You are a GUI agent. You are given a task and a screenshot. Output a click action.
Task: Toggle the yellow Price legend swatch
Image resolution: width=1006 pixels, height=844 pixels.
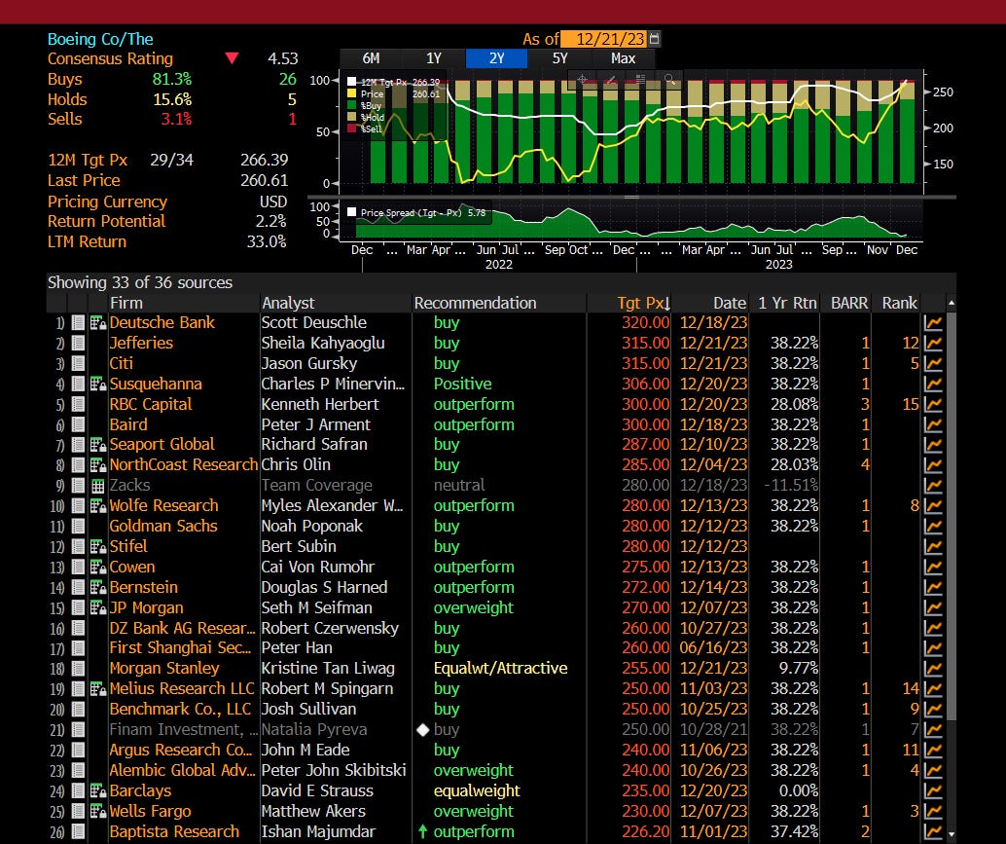[351, 93]
